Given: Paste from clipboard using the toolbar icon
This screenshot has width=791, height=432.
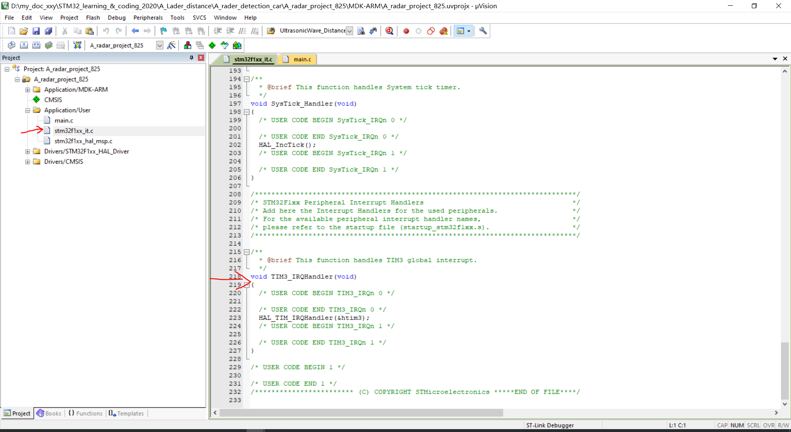Looking at the screenshot, I should tap(89, 31).
